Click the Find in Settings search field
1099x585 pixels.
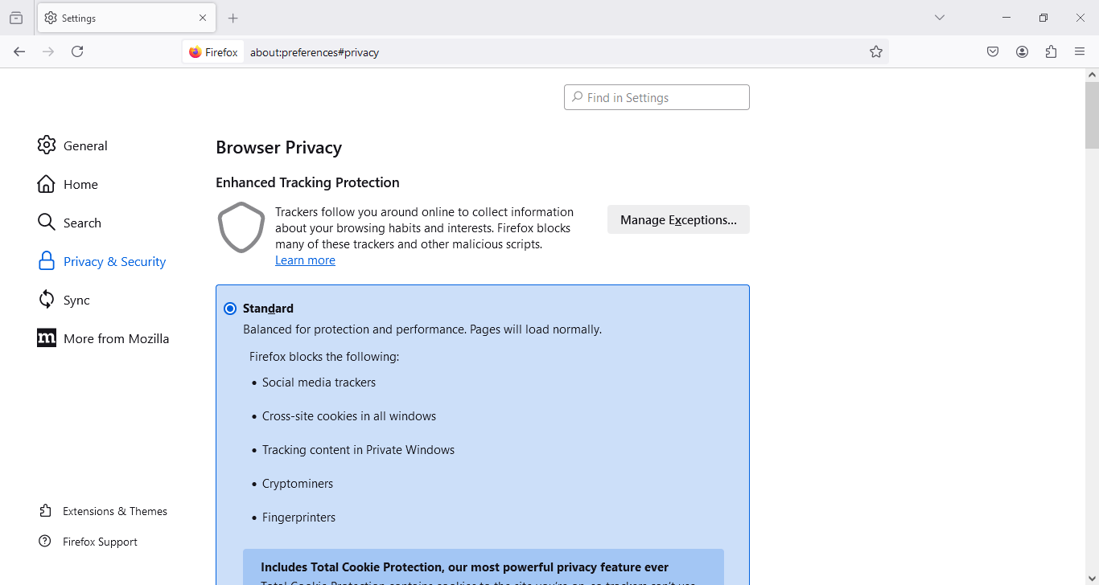pos(657,97)
